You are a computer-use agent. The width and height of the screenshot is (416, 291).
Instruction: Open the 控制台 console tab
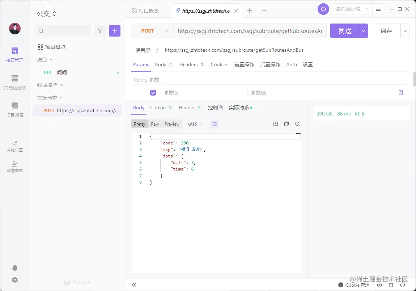(216, 107)
